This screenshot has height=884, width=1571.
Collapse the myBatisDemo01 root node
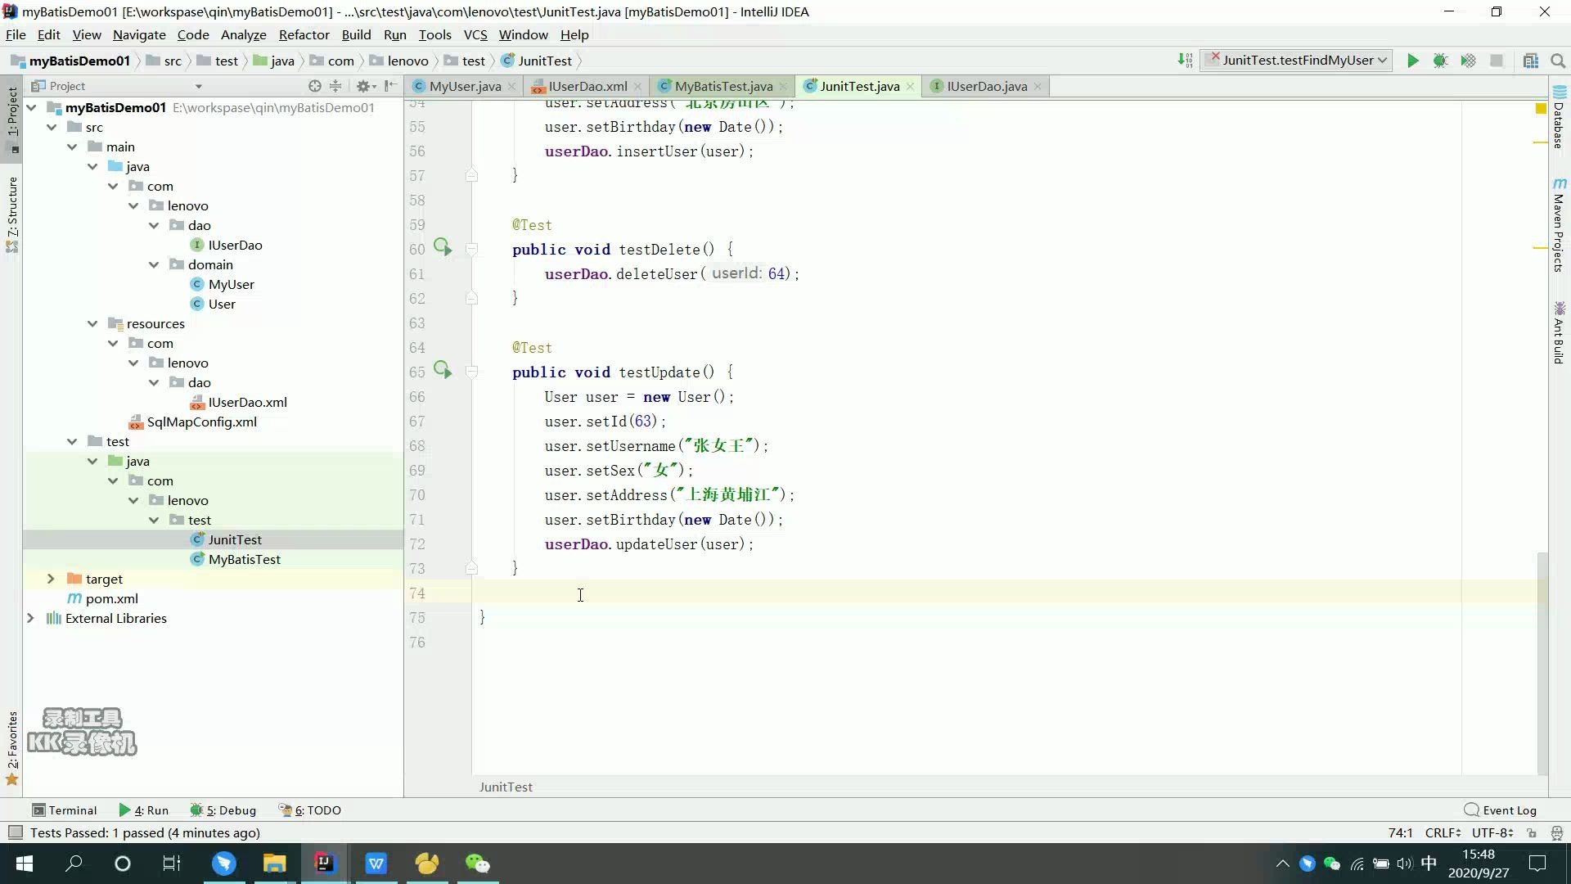click(31, 107)
